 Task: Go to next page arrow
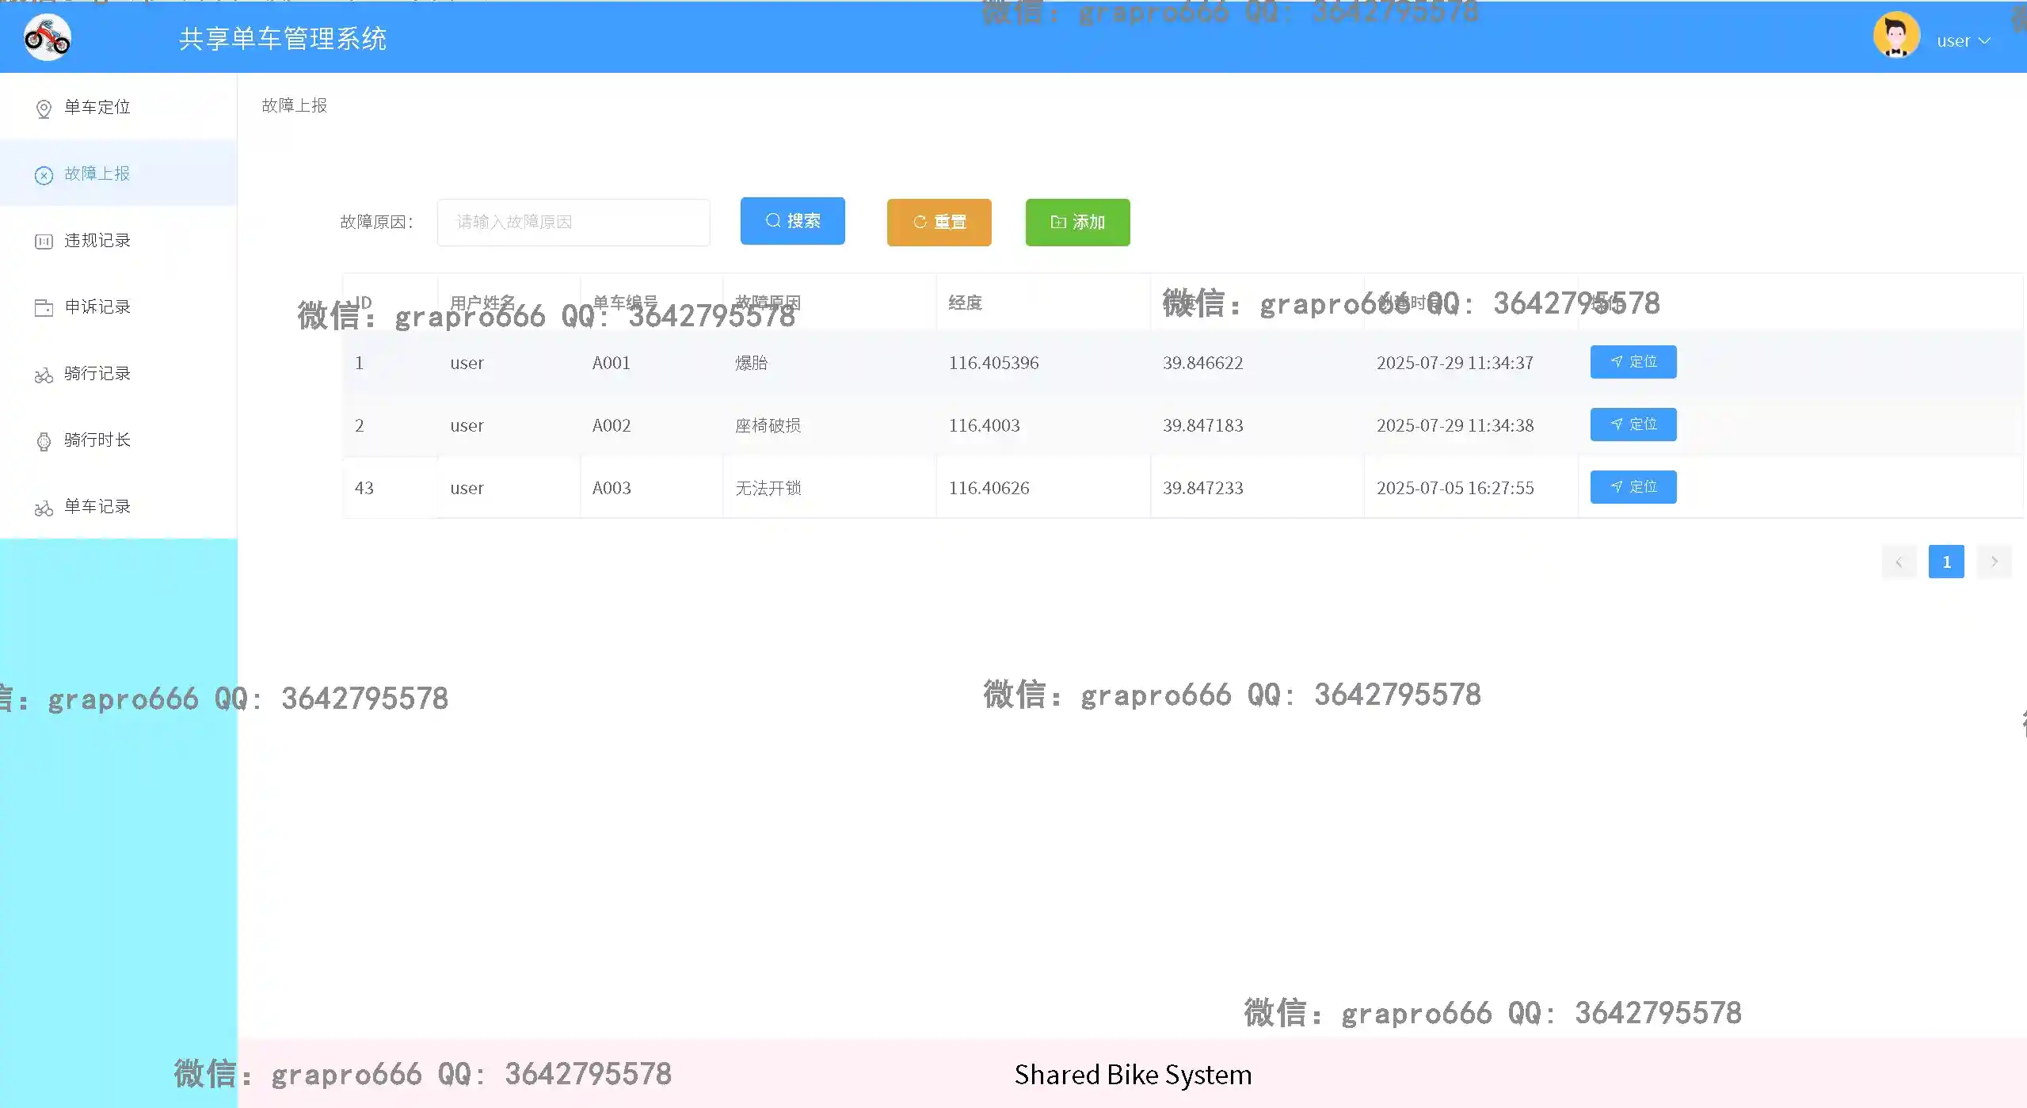tap(1994, 562)
